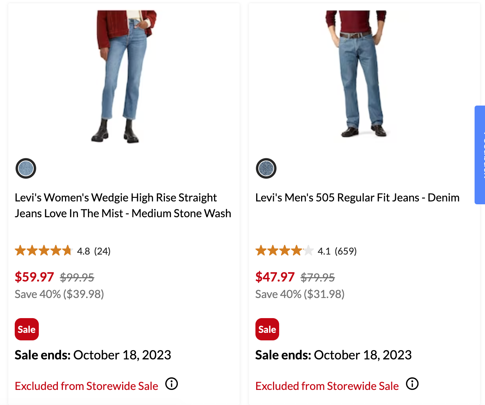View the 24 reviews for women's jeans
The height and width of the screenshot is (405, 485).
point(102,251)
